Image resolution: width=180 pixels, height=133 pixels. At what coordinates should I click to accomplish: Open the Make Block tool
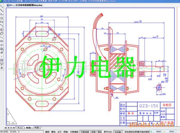pos(1,53)
